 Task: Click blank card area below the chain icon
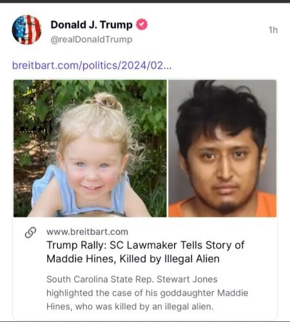click(30, 275)
